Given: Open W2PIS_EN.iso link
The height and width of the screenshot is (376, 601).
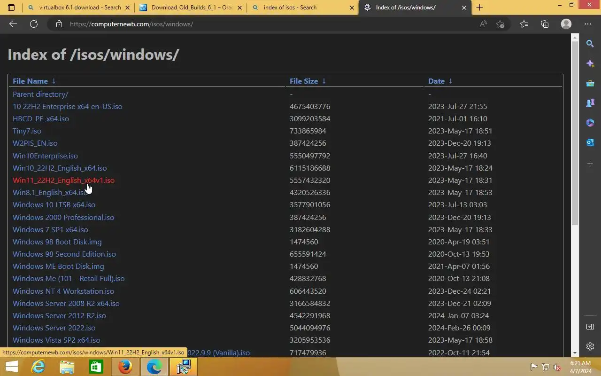Looking at the screenshot, I should click(35, 143).
